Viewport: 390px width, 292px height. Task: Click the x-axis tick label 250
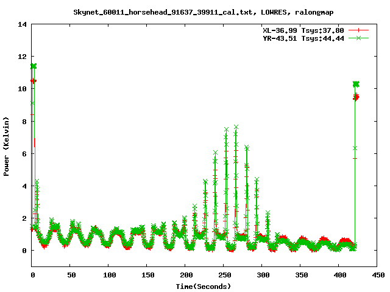225,275
